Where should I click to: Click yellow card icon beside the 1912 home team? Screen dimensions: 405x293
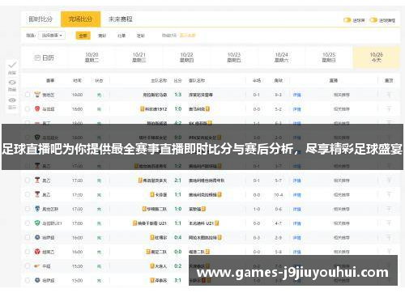pos(143,108)
